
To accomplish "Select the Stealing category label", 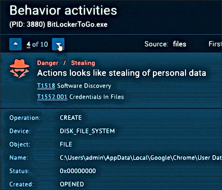I will pos(83,63).
